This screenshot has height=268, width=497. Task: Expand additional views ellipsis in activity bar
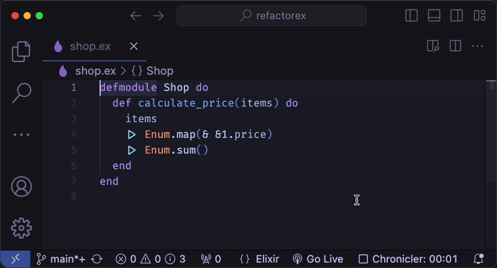point(21,135)
